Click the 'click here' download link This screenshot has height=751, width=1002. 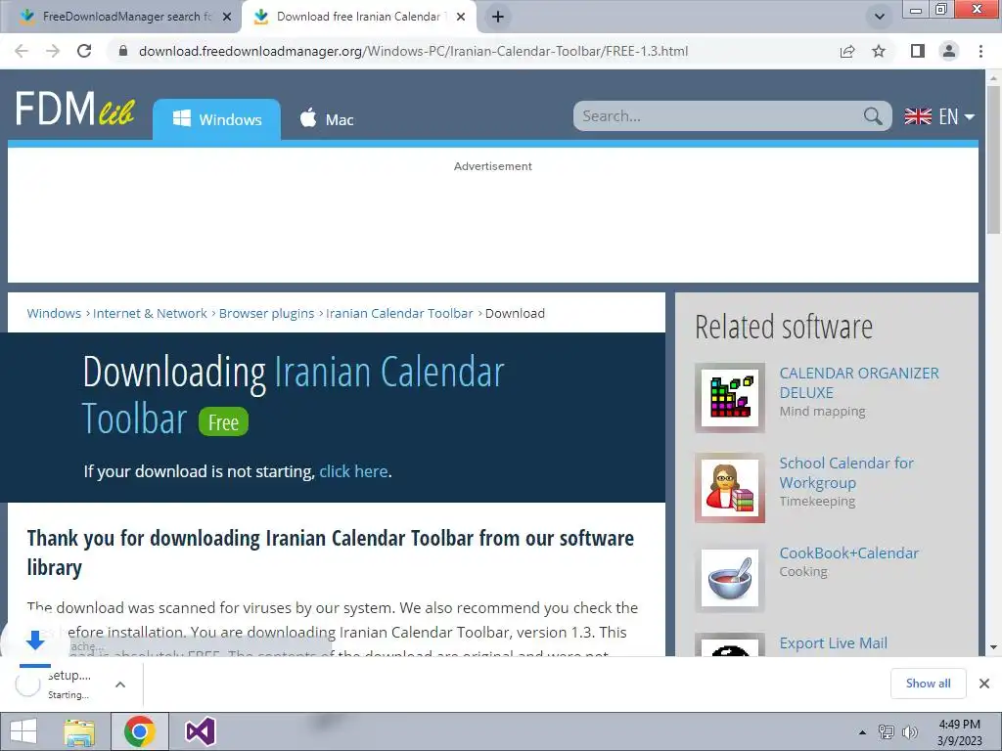(x=353, y=471)
